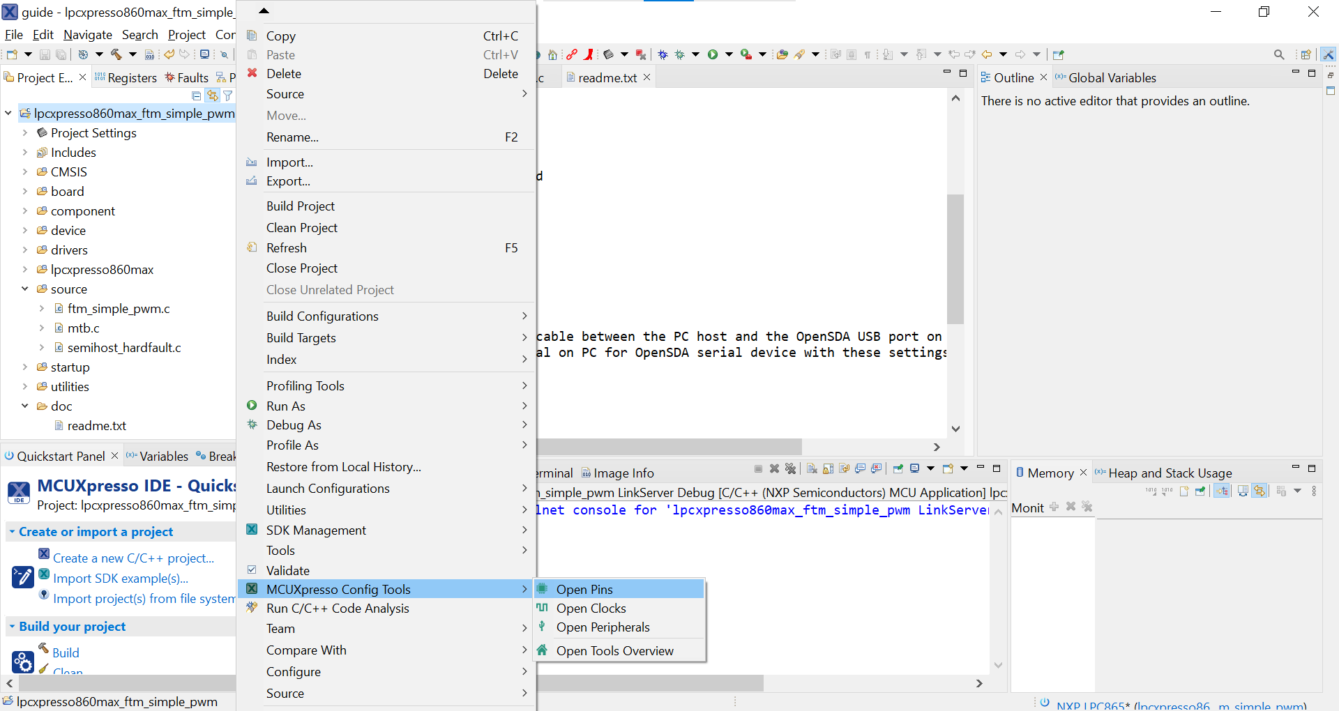Screen dimensions: 1339x711
Task: Click Collapse All icon in Project Explorer
Action: (x=197, y=95)
